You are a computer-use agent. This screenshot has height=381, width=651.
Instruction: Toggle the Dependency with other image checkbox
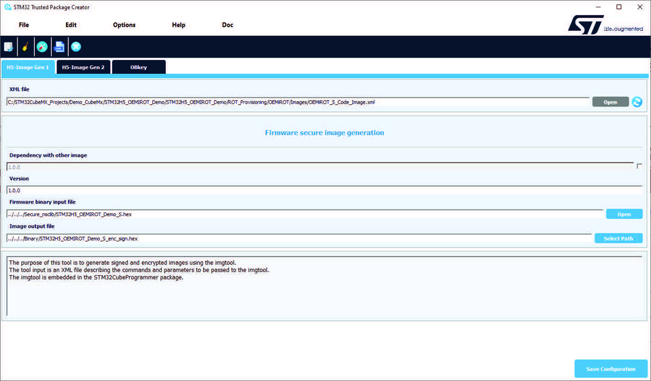(x=639, y=166)
